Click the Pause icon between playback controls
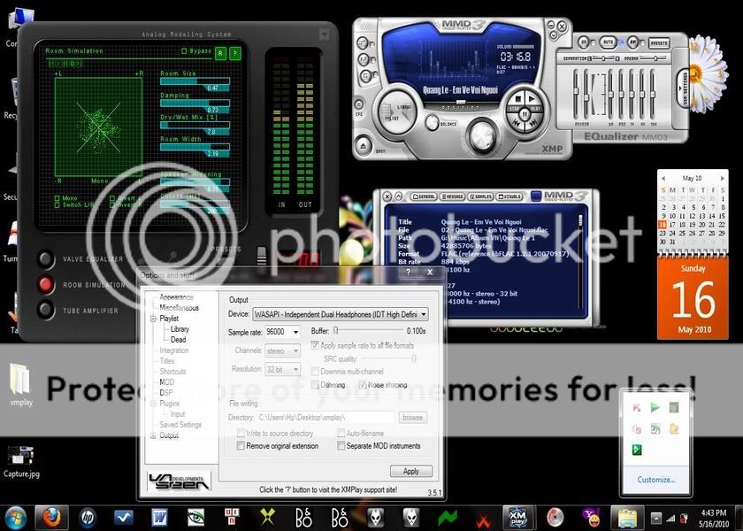743x531 pixels. (x=525, y=114)
